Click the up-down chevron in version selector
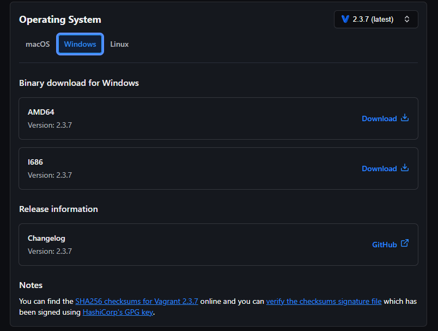438x331 pixels. (x=407, y=19)
